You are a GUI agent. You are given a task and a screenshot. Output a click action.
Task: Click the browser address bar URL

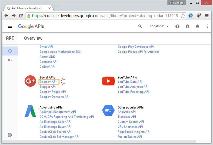pyautogui.click(x=105, y=16)
